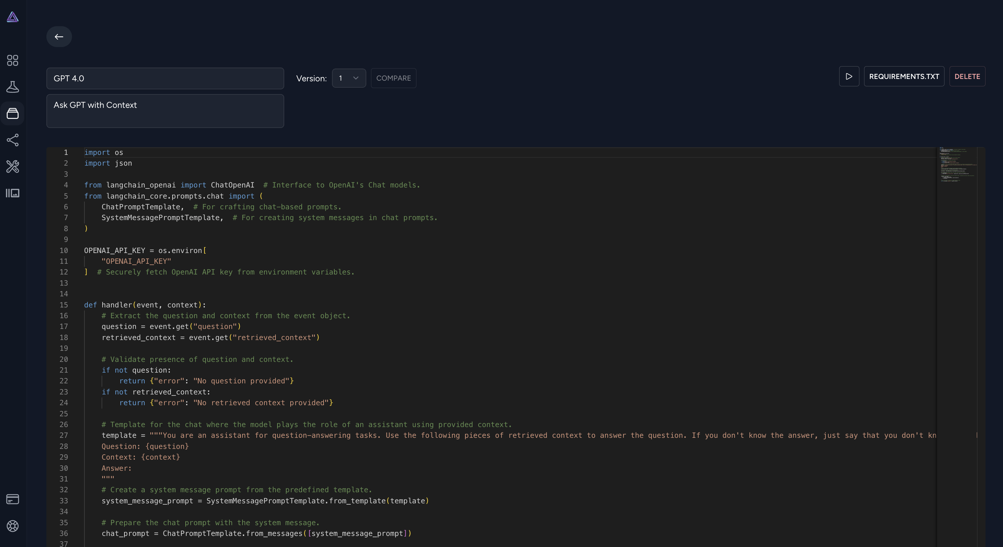Screen dimensions: 1003x547
Task: Click the COMPARE button
Action: pyautogui.click(x=393, y=78)
